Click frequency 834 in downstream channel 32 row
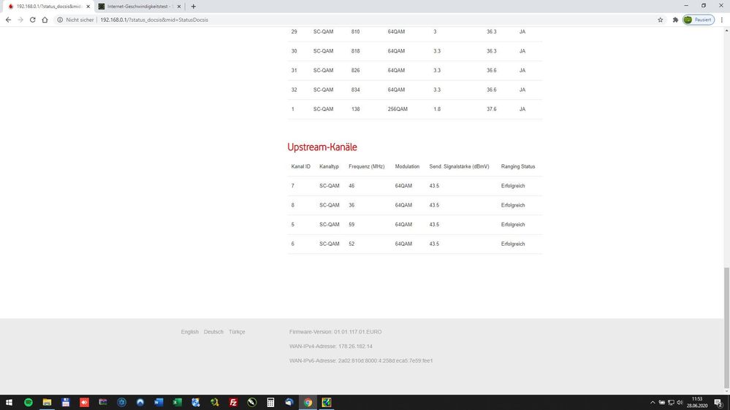The width and height of the screenshot is (730, 410). (x=355, y=90)
